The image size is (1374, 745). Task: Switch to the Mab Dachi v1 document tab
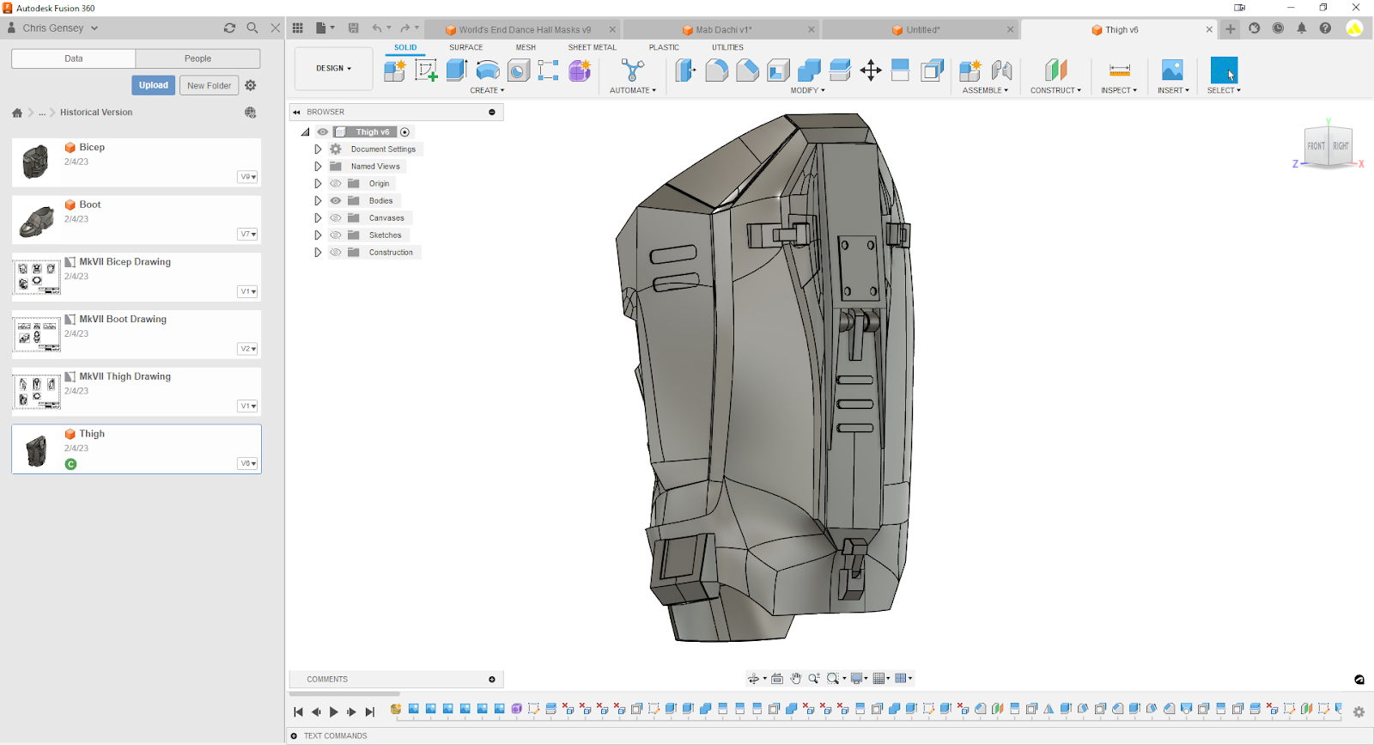pos(721,30)
